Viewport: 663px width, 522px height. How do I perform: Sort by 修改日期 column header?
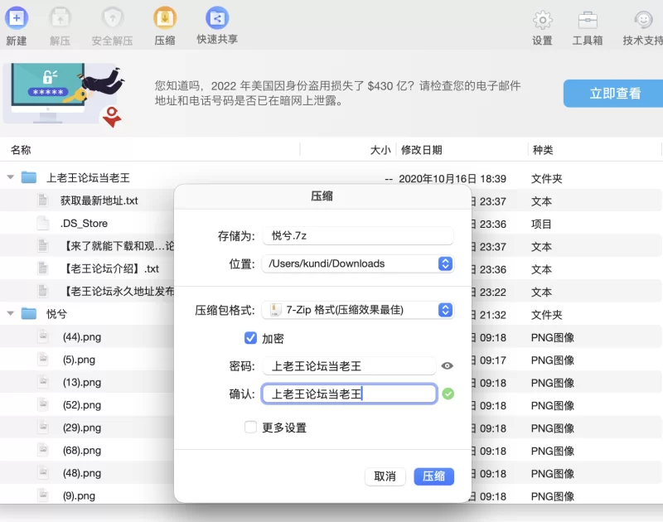[422, 150]
